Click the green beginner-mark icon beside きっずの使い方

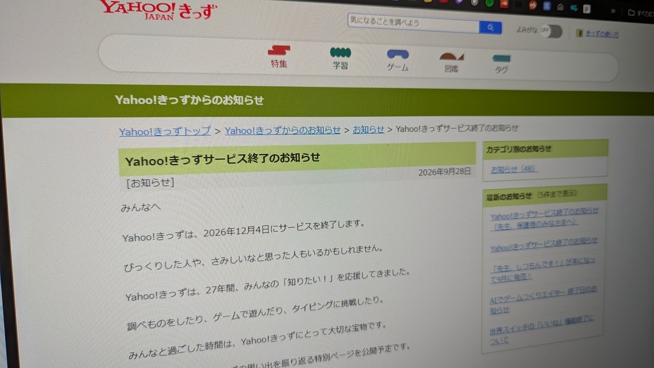[579, 34]
